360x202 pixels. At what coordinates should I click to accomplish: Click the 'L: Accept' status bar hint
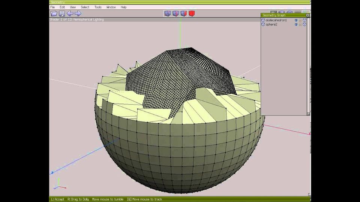[x=57, y=199]
